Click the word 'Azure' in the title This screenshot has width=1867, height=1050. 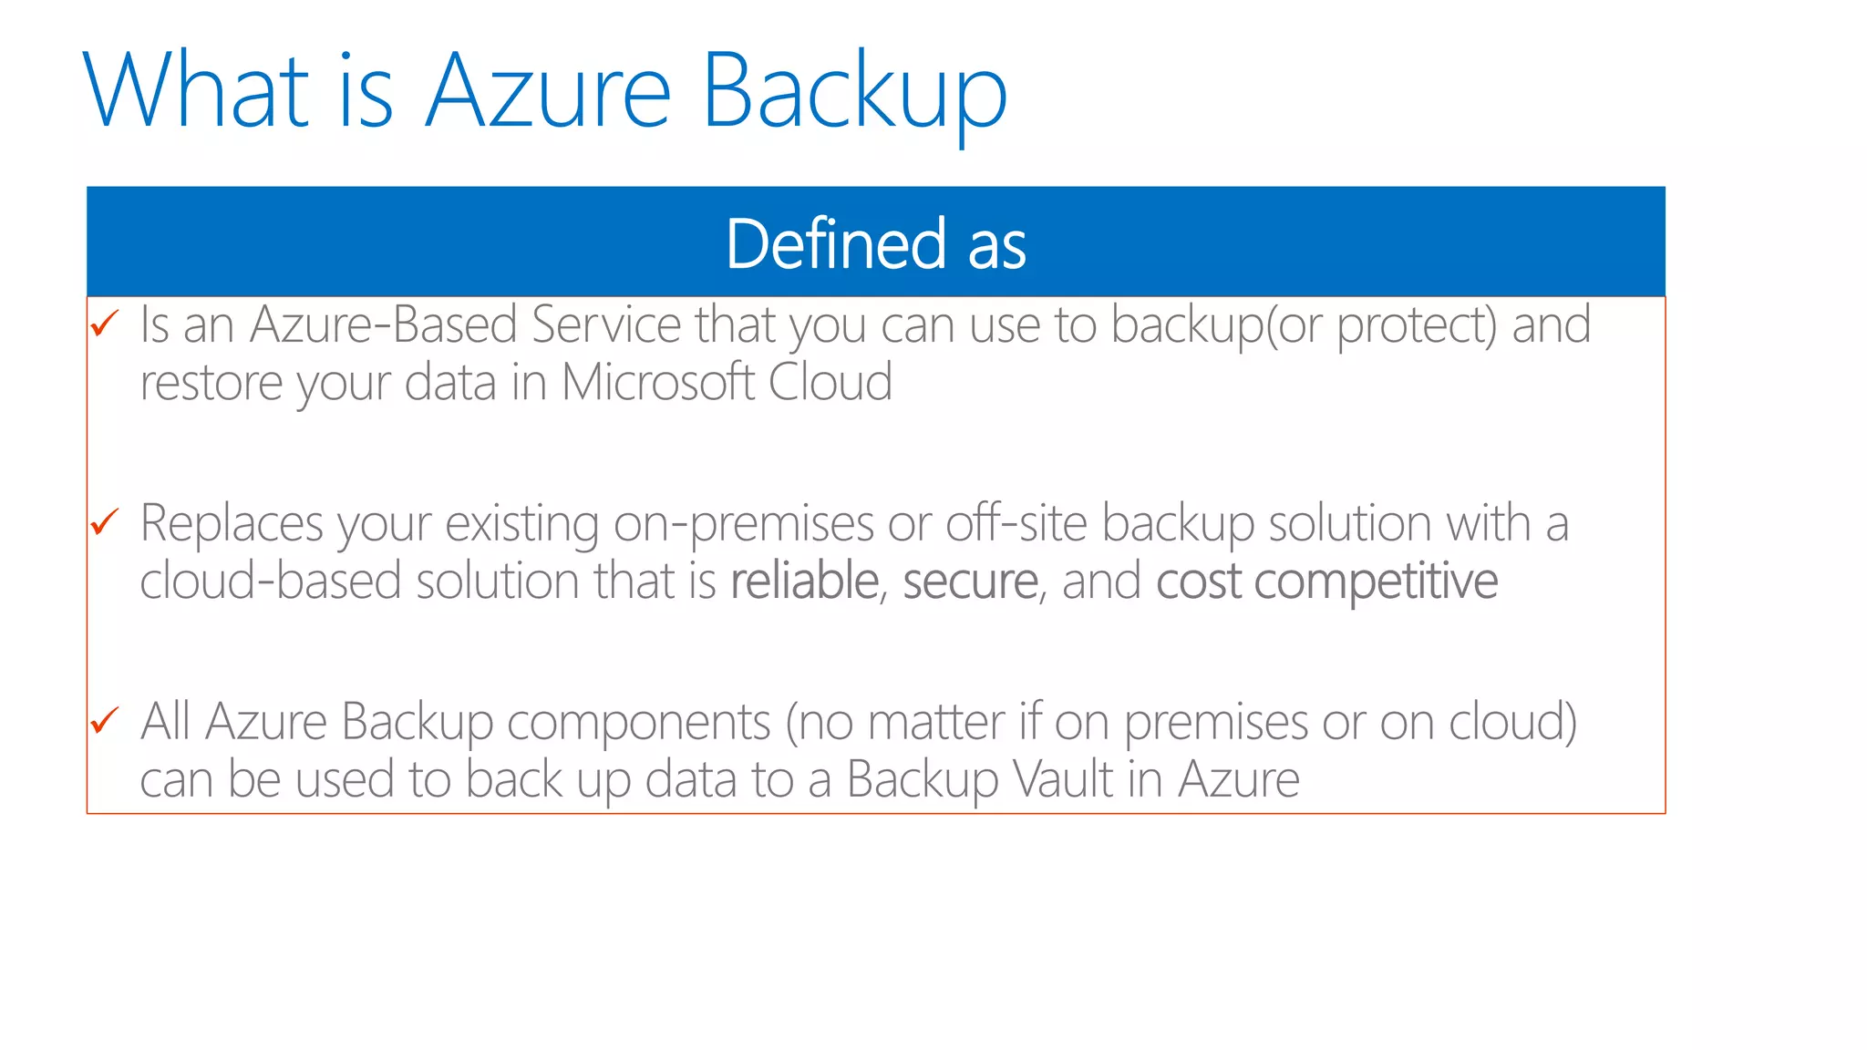click(549, 91)
